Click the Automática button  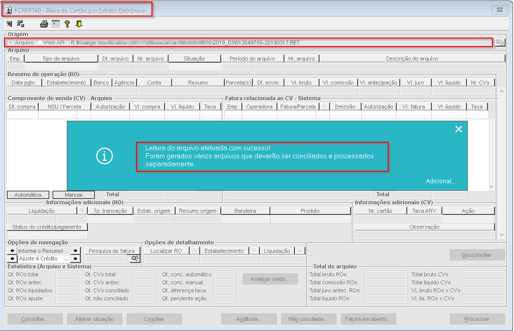[28, 195]
